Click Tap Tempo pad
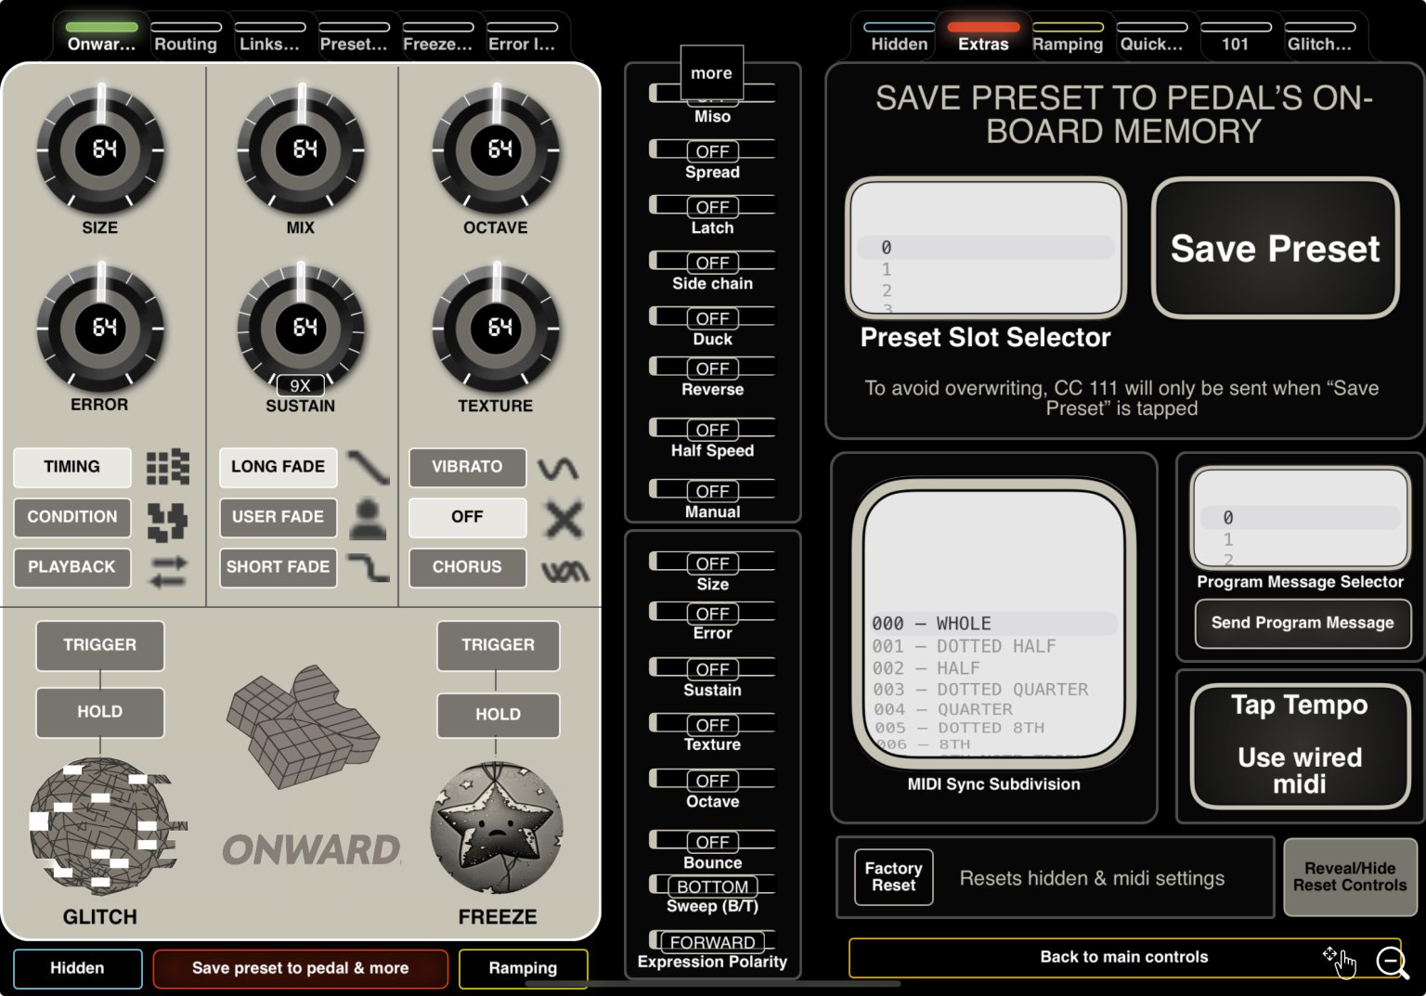This screenshot has width=1426, height=996. coord(1300,745)
